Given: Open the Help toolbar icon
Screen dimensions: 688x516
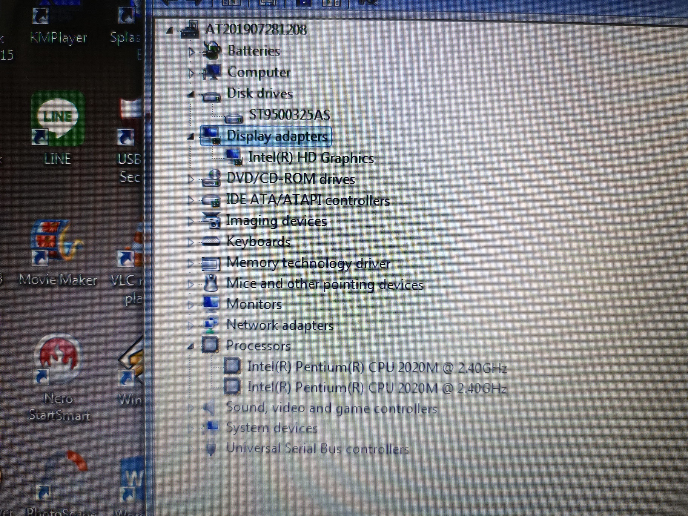Looking at the screenshot, I should coord(368,3).
